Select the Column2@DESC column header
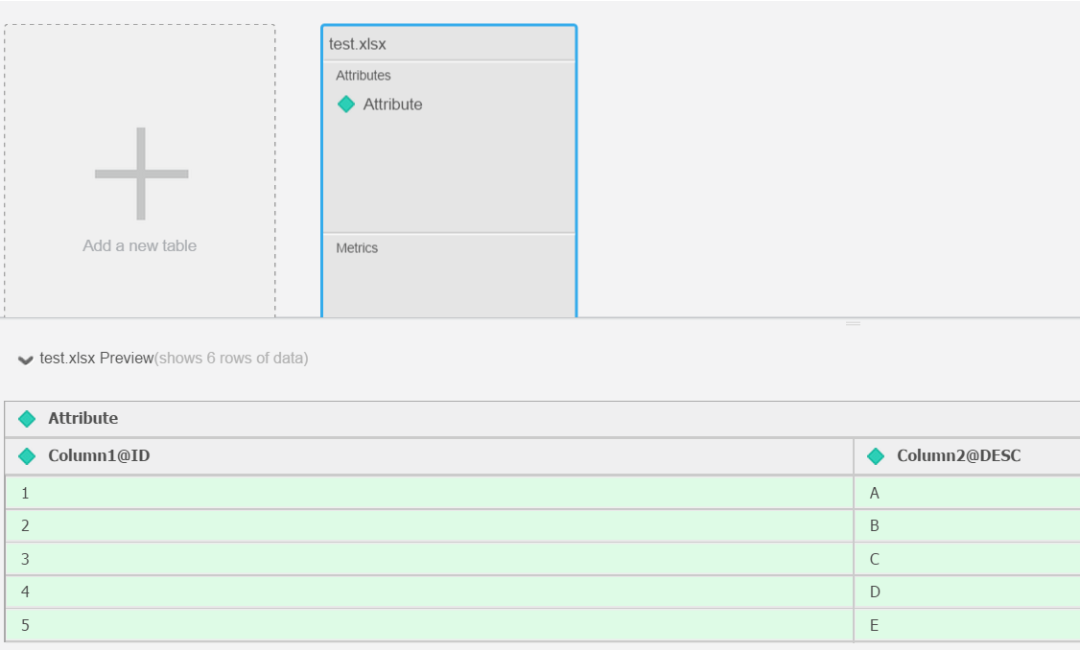Image resolution: width=1080 pixels, height=650 pixels. (958, 456)
